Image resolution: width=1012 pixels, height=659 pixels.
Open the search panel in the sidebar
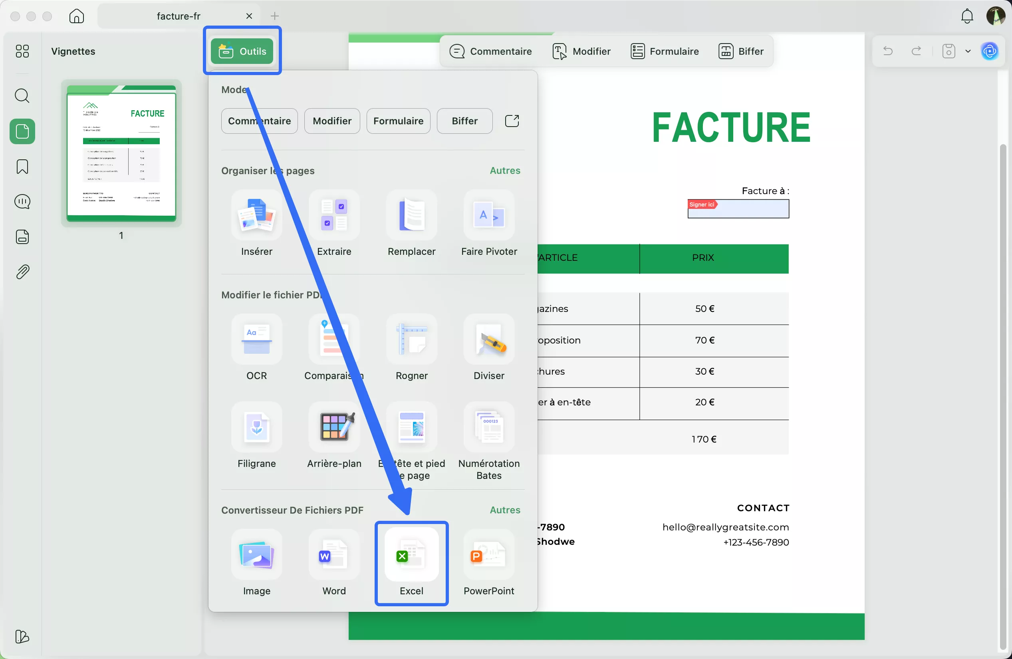coord(22,96)
